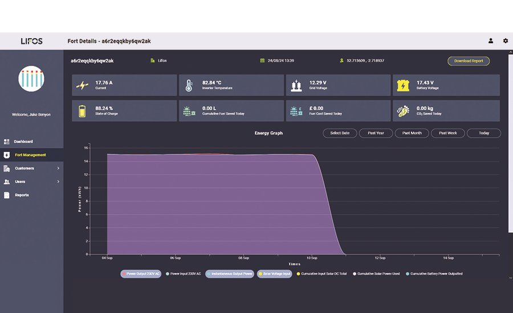
Task: Click the 17.43 V Battery Voltage value
Action: point(425,83)
